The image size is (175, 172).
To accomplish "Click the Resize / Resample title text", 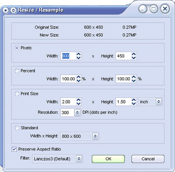I will (x=41, y=10).
